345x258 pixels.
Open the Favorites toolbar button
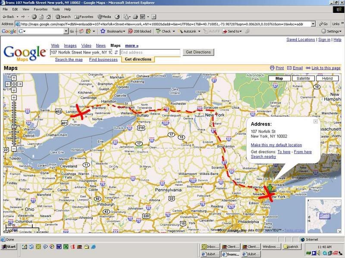click(x=84, y=17)
